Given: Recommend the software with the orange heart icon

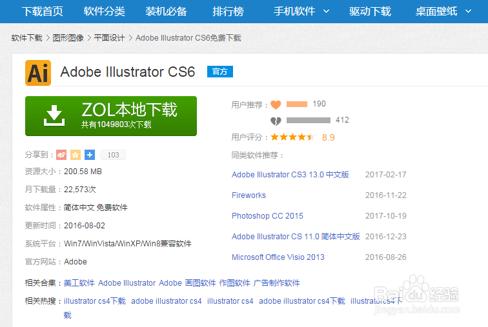Looking at the screenshot, I should coord(276,104).
